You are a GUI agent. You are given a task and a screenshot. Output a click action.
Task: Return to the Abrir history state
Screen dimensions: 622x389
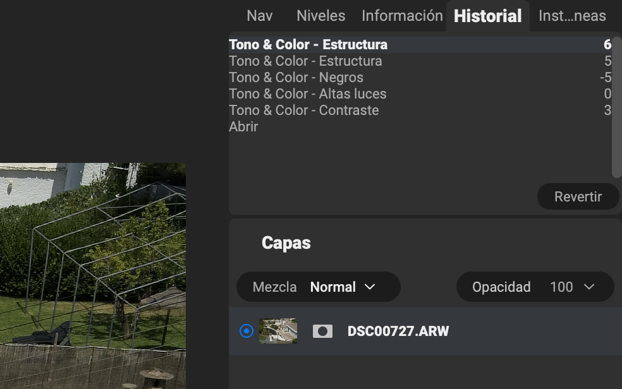pos(243,127)
